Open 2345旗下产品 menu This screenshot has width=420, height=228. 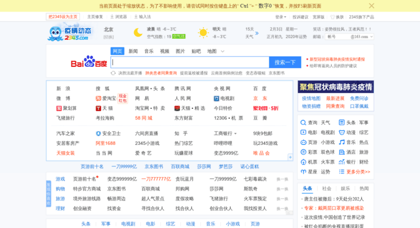(x=361, y=17)
